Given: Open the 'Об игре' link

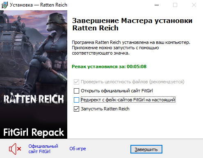Looking at the screenshot, I should 78,149.
